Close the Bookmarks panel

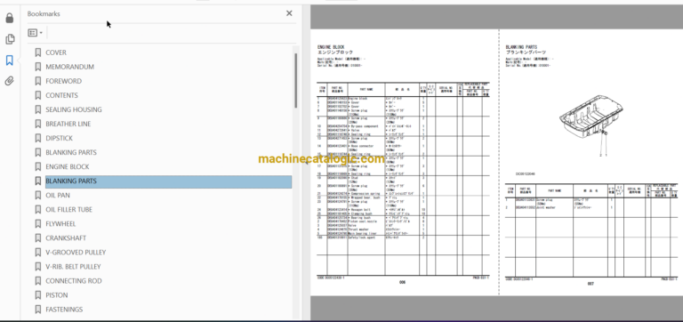click(x=289, y=13)
